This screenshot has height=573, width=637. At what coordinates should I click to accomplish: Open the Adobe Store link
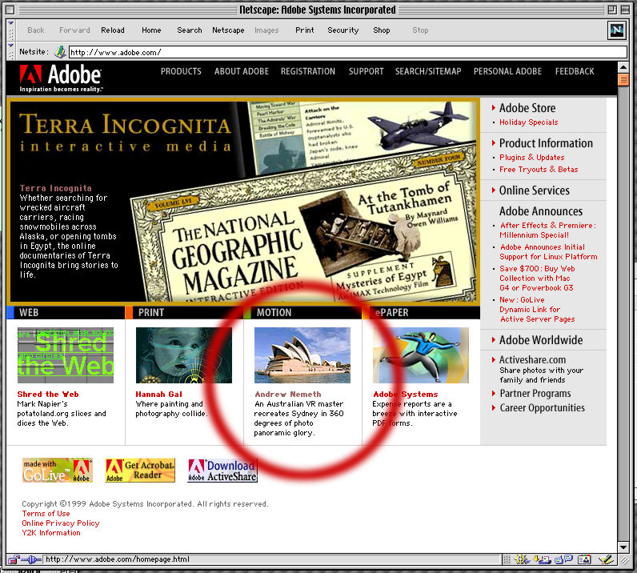tap(527, 108)
